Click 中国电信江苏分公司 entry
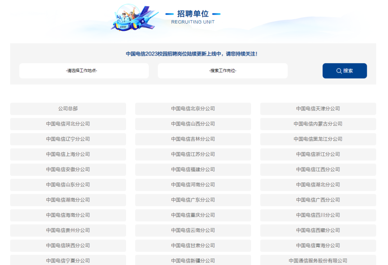The height and width of the screenshot is (265, 388). pyautogui.click(x=193, y=154)
